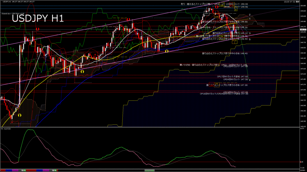Image resolution: width=307 pixels, height=172 pixels.
Task: Select the 10/16 date marker on time axis
Action: [x=54, y=171]
